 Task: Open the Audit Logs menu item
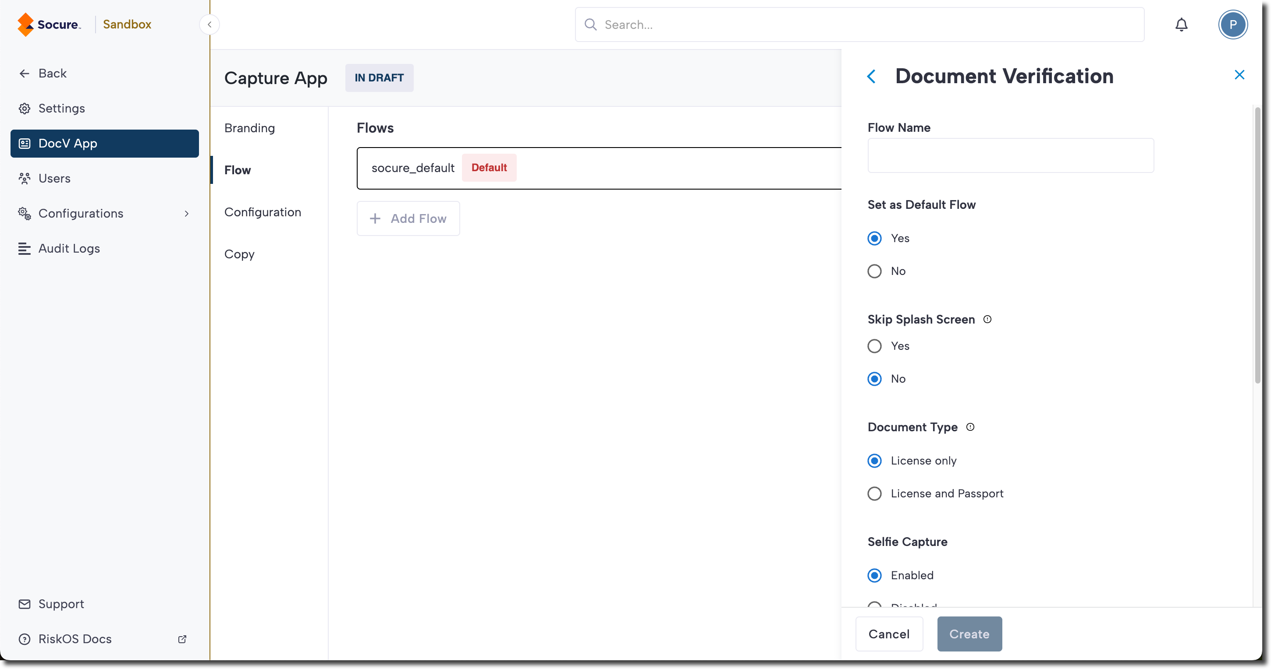[x=69, y=249]
